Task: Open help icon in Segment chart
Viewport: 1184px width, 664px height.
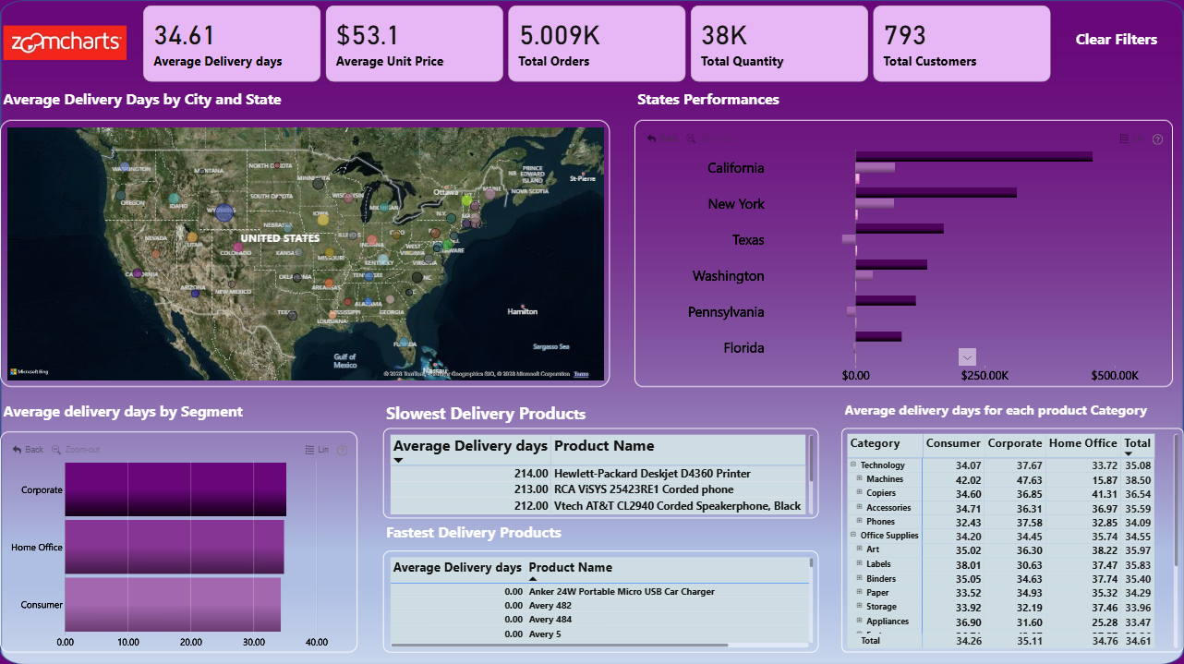Action: [x=343, y=450]
